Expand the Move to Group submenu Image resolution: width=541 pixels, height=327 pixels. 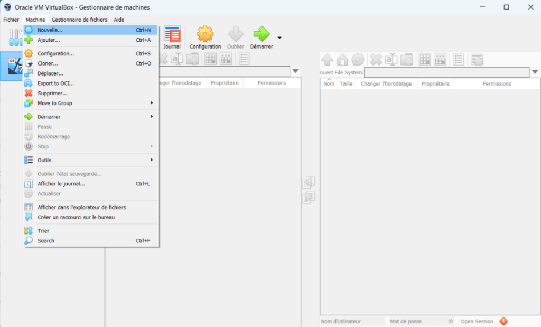(x=90, y=103)
